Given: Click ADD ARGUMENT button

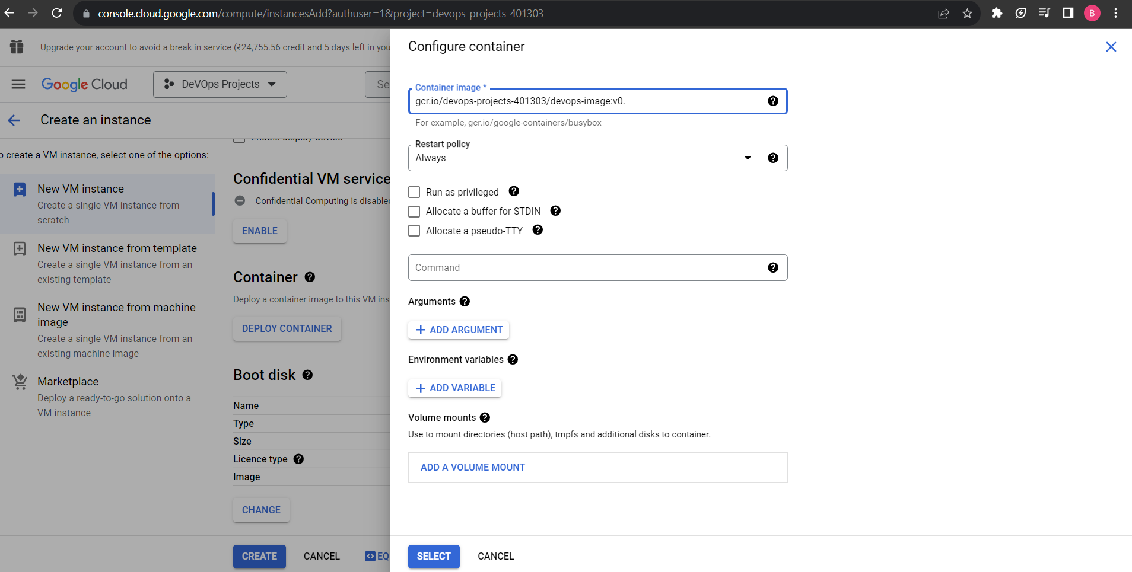Looking at the screenshot, I should coord(459,330).
